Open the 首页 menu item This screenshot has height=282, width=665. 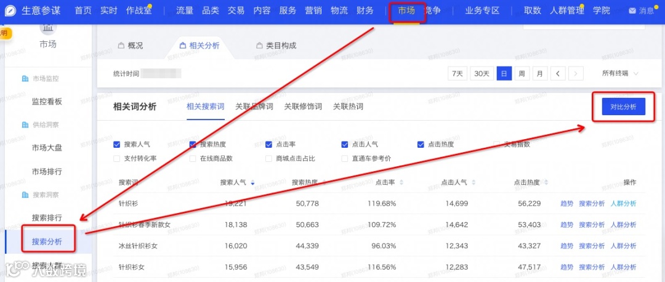point(83,11)
